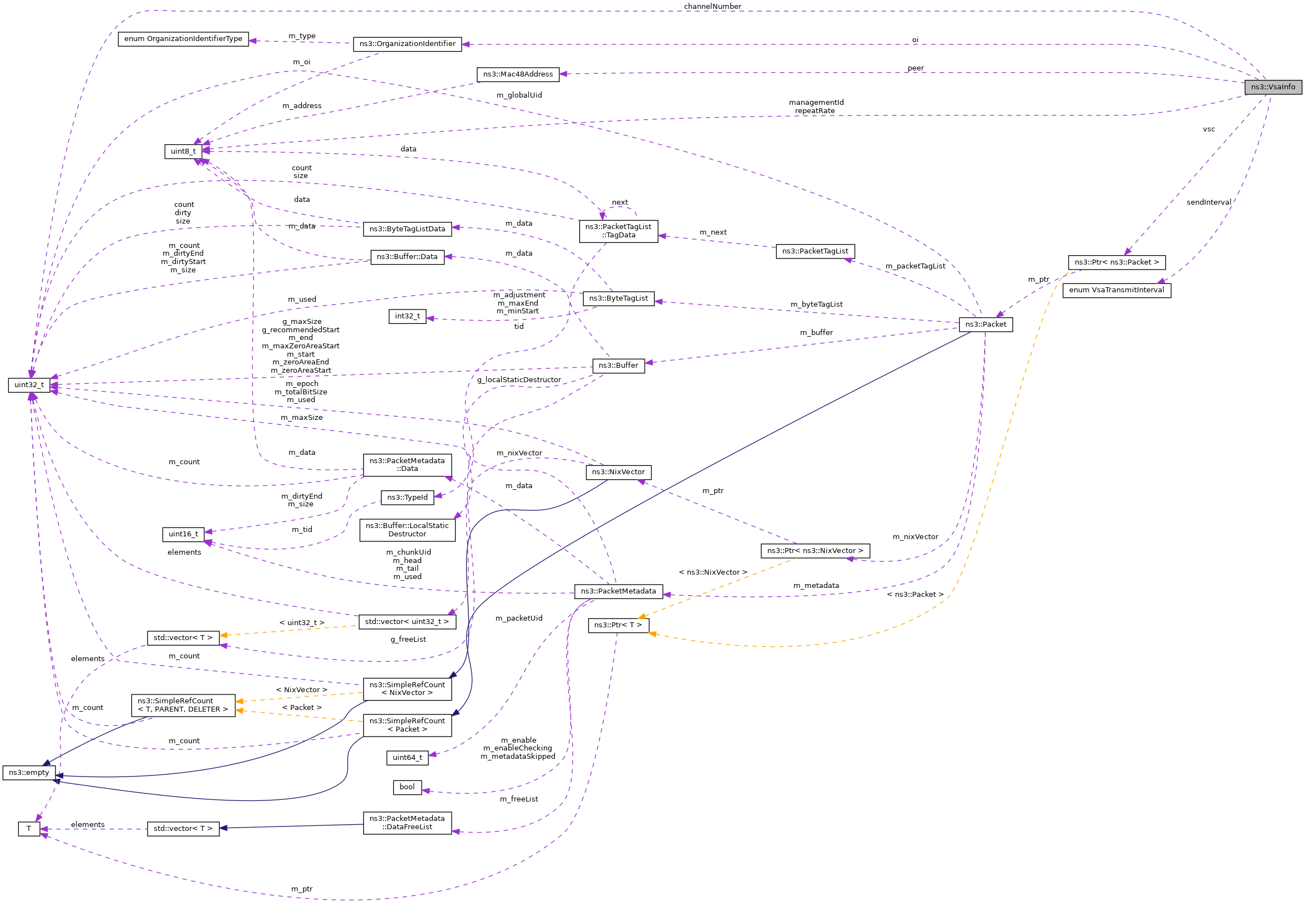Screen dimensions: 1305x903
Task: Click the repeatRate edge label
Action: (815, 111)
